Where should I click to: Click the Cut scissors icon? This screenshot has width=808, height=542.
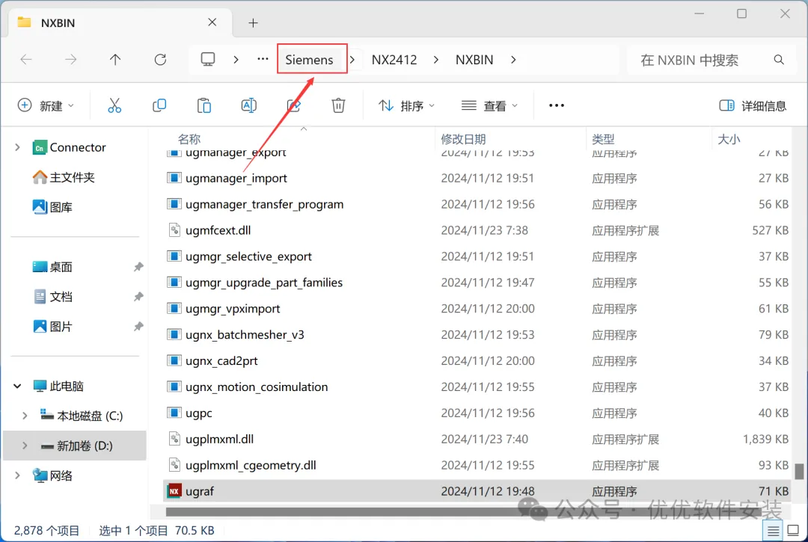[x=114, y=105]
